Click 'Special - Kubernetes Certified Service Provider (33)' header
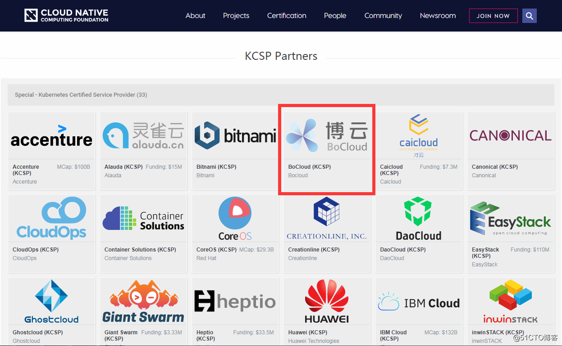 (x=81, y=95)
